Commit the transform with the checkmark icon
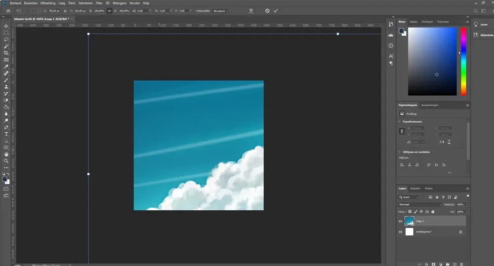The height and width of the screenshot is (266, 494). pos(276,11)
